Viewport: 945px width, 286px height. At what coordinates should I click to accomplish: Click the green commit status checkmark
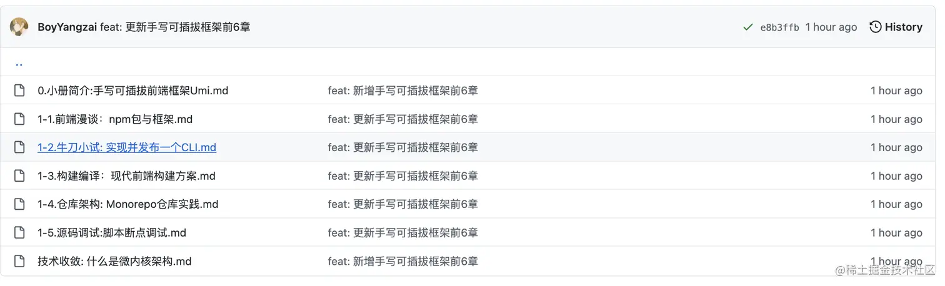point(747,27)
